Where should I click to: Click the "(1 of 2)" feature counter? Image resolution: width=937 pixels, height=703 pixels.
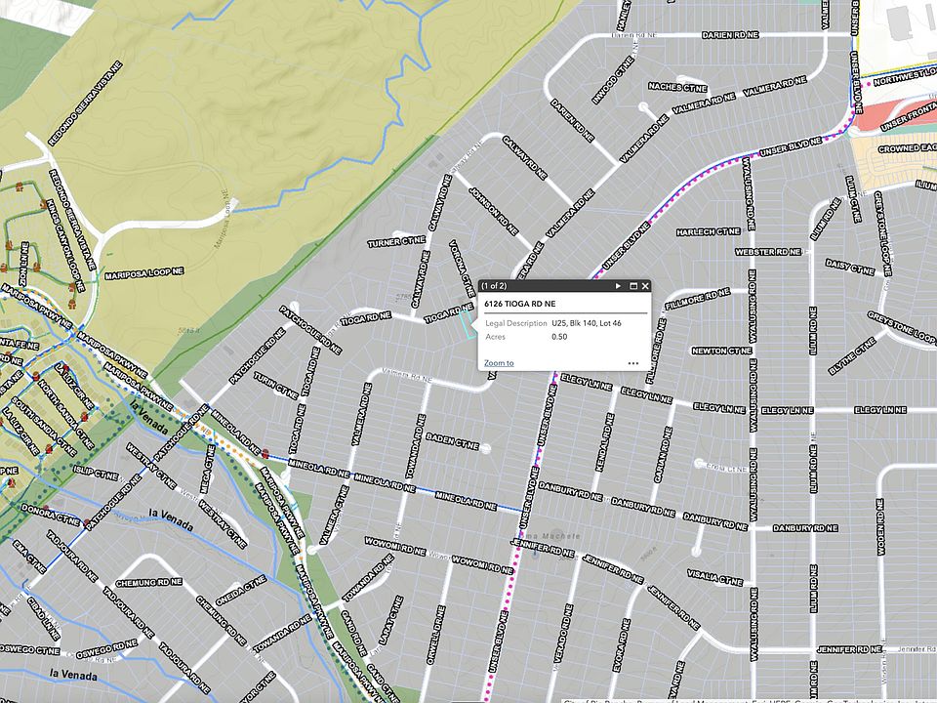coord(494,286)
